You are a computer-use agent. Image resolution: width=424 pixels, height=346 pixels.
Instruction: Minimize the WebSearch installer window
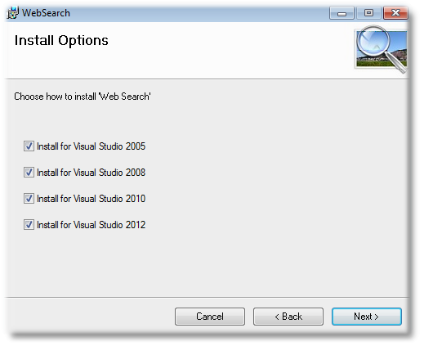point(341,13)
